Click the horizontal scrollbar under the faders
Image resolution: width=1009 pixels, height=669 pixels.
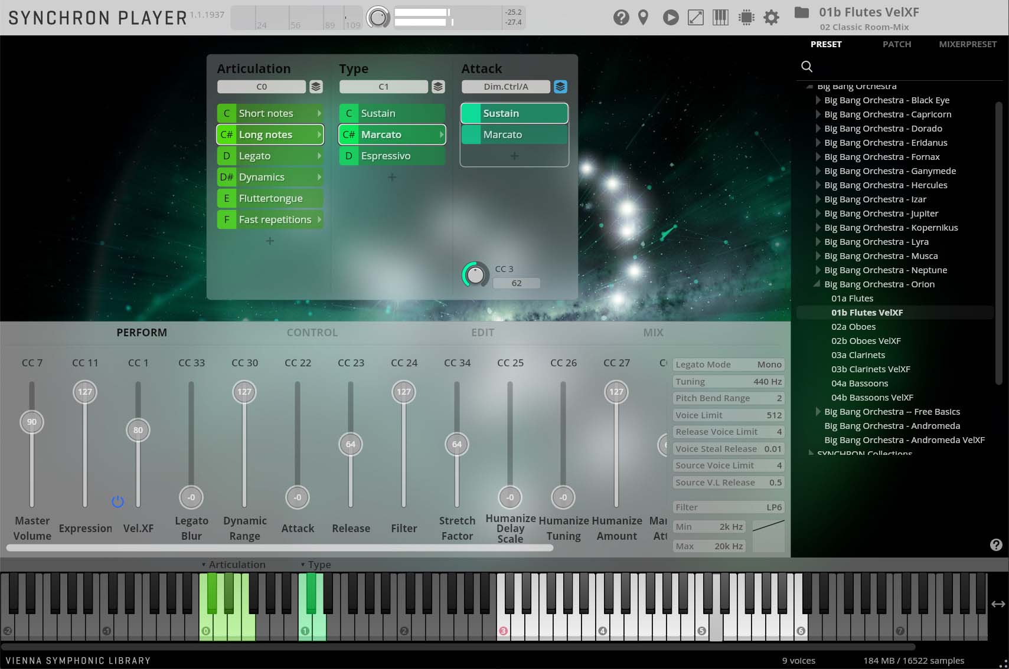click(x=279, y=548)
